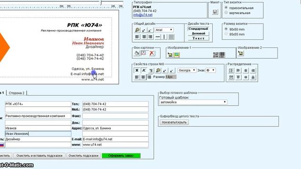This screenshot has height=169, width=301.
Task: Click the first icon in the Распределение top row
Action: point(231,70)
